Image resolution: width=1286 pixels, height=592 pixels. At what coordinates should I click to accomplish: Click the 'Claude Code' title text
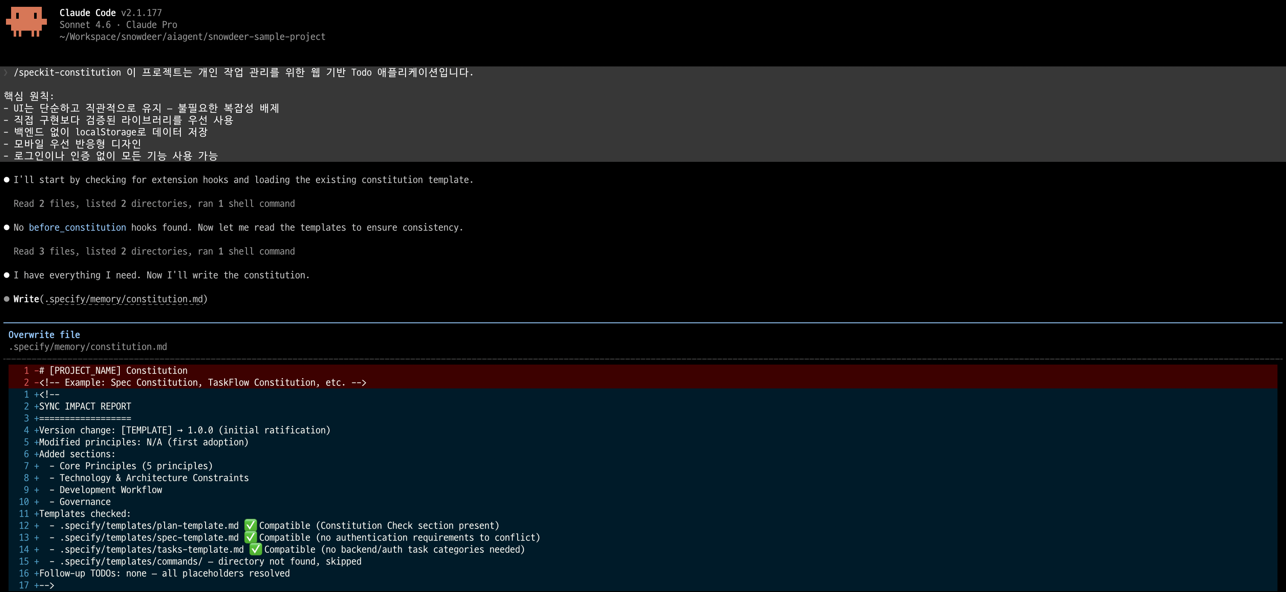tap(87, 12)
